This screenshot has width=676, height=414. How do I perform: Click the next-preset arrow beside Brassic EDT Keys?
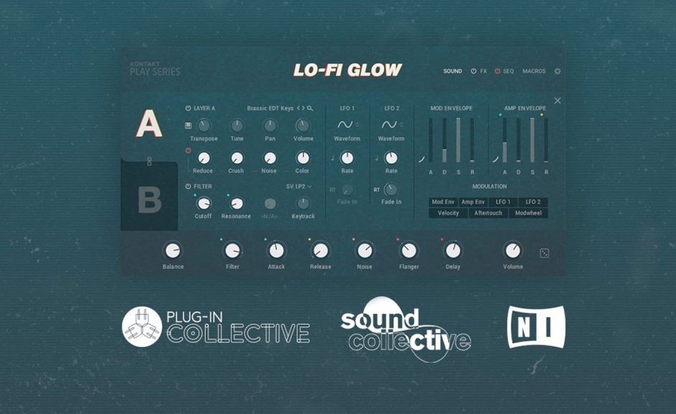[x=303, y=109]
